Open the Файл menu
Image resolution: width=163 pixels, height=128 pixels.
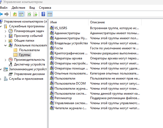point(3,8)
